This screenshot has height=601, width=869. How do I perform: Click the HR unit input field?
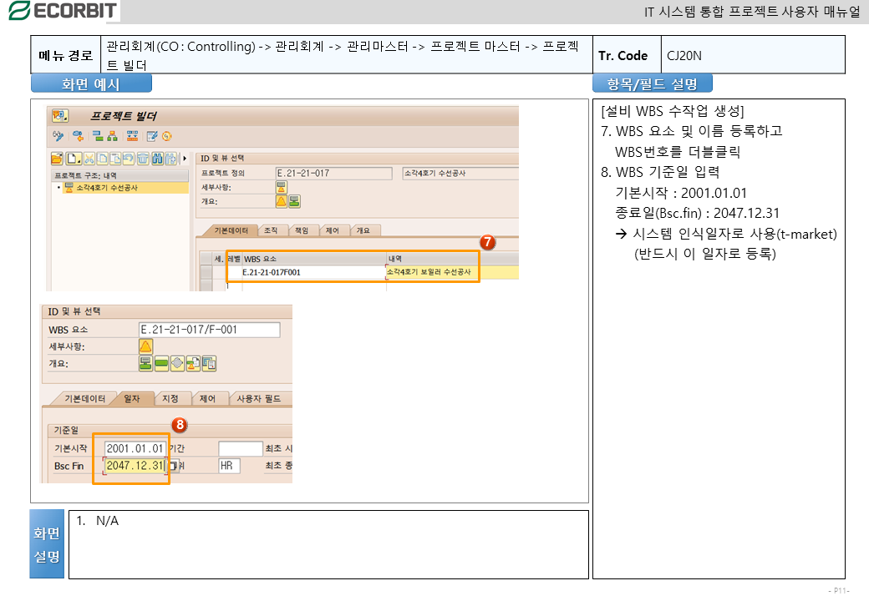(x=228, y=466)
